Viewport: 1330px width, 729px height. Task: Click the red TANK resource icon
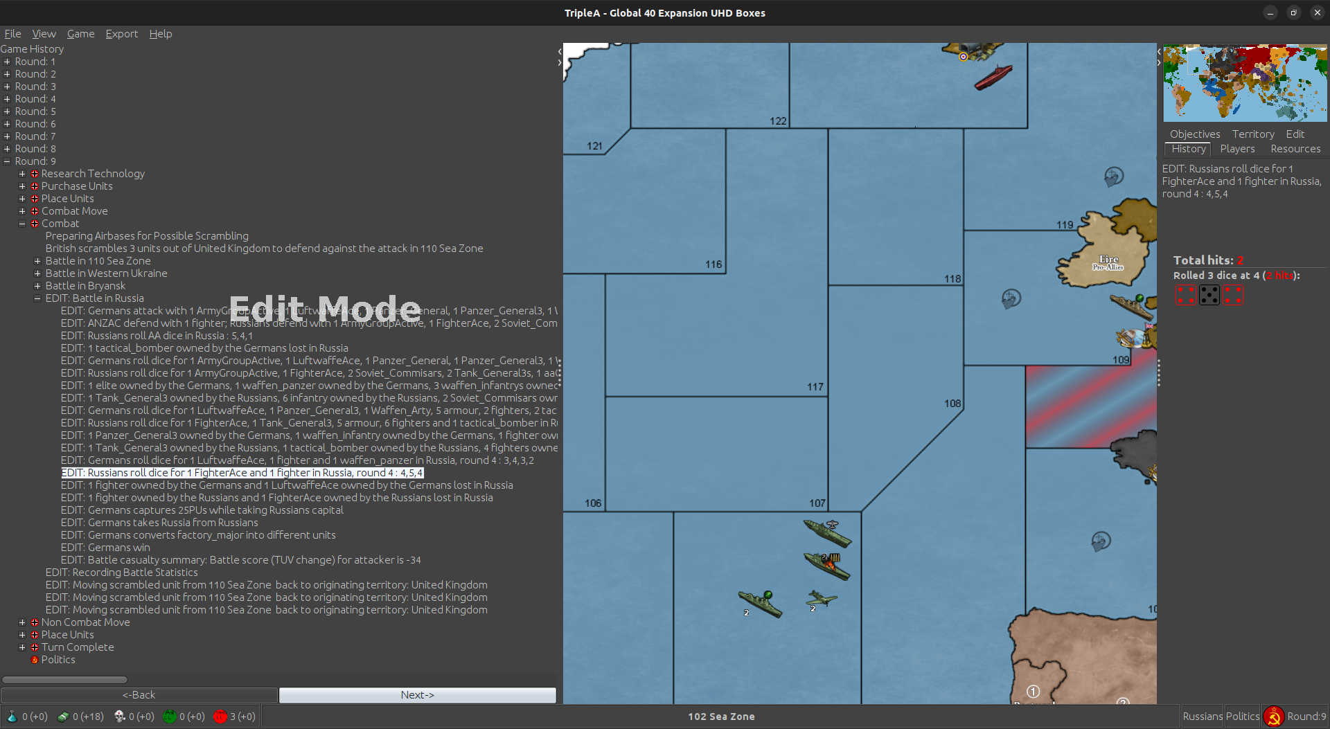[x=220, y=717]
